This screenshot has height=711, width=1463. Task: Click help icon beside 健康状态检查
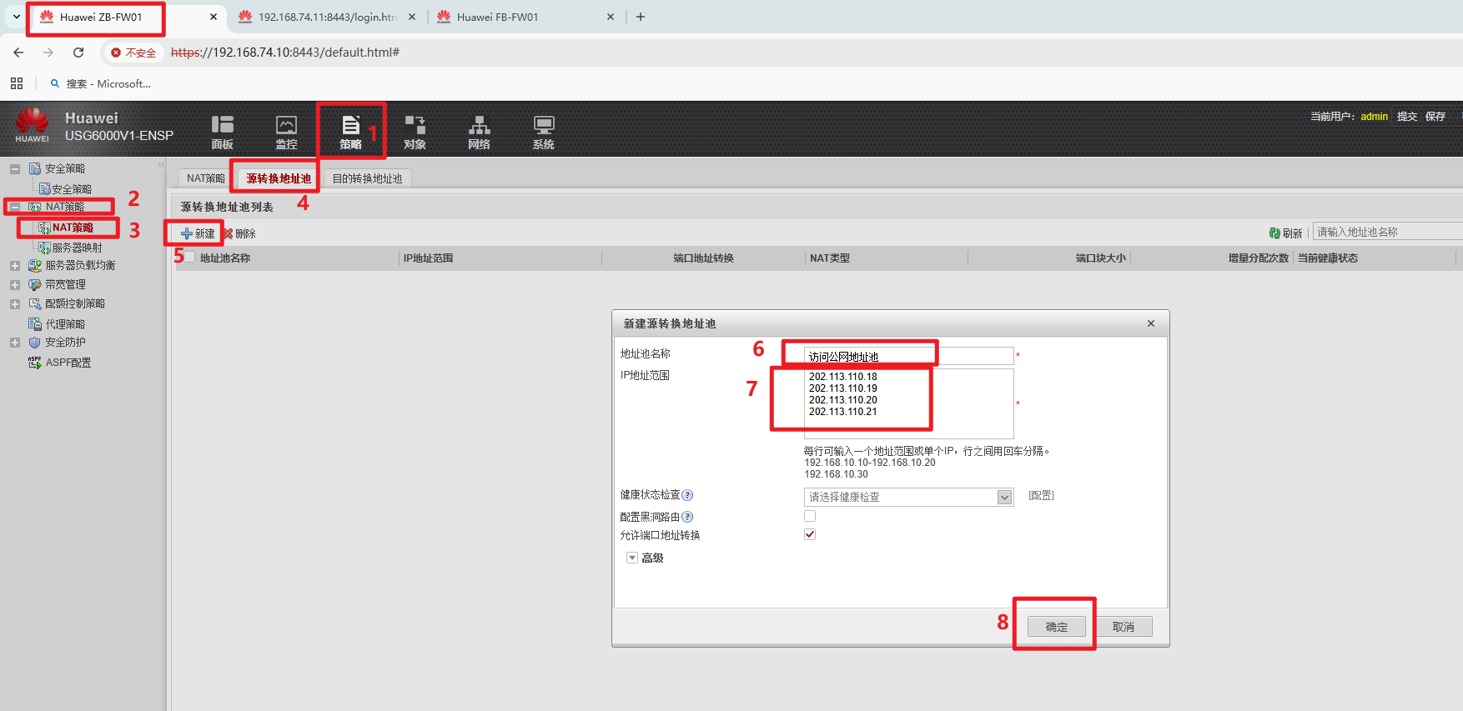tap(687, 495)
